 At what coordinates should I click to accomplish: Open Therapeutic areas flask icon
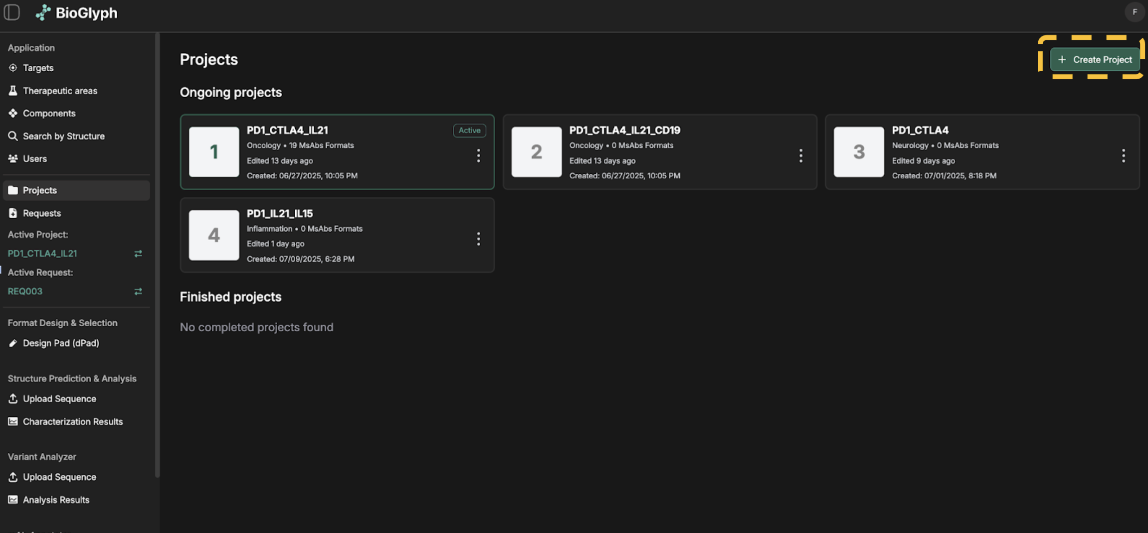coord(13,91)
